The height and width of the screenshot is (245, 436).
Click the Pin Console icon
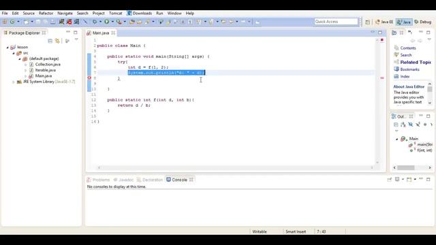pyautogui.click(x=389, y=180)
